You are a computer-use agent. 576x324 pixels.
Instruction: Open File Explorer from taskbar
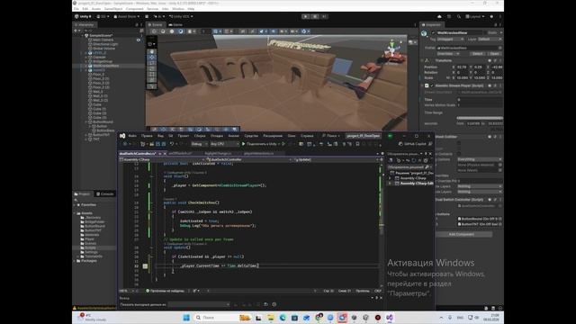(271, 318)
